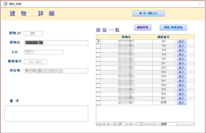206x133 pixels.
Task: Click 表示 button for room 105
Action: 181,59
